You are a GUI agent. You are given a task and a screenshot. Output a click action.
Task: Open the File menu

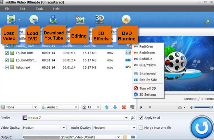(x=7, y=9)
